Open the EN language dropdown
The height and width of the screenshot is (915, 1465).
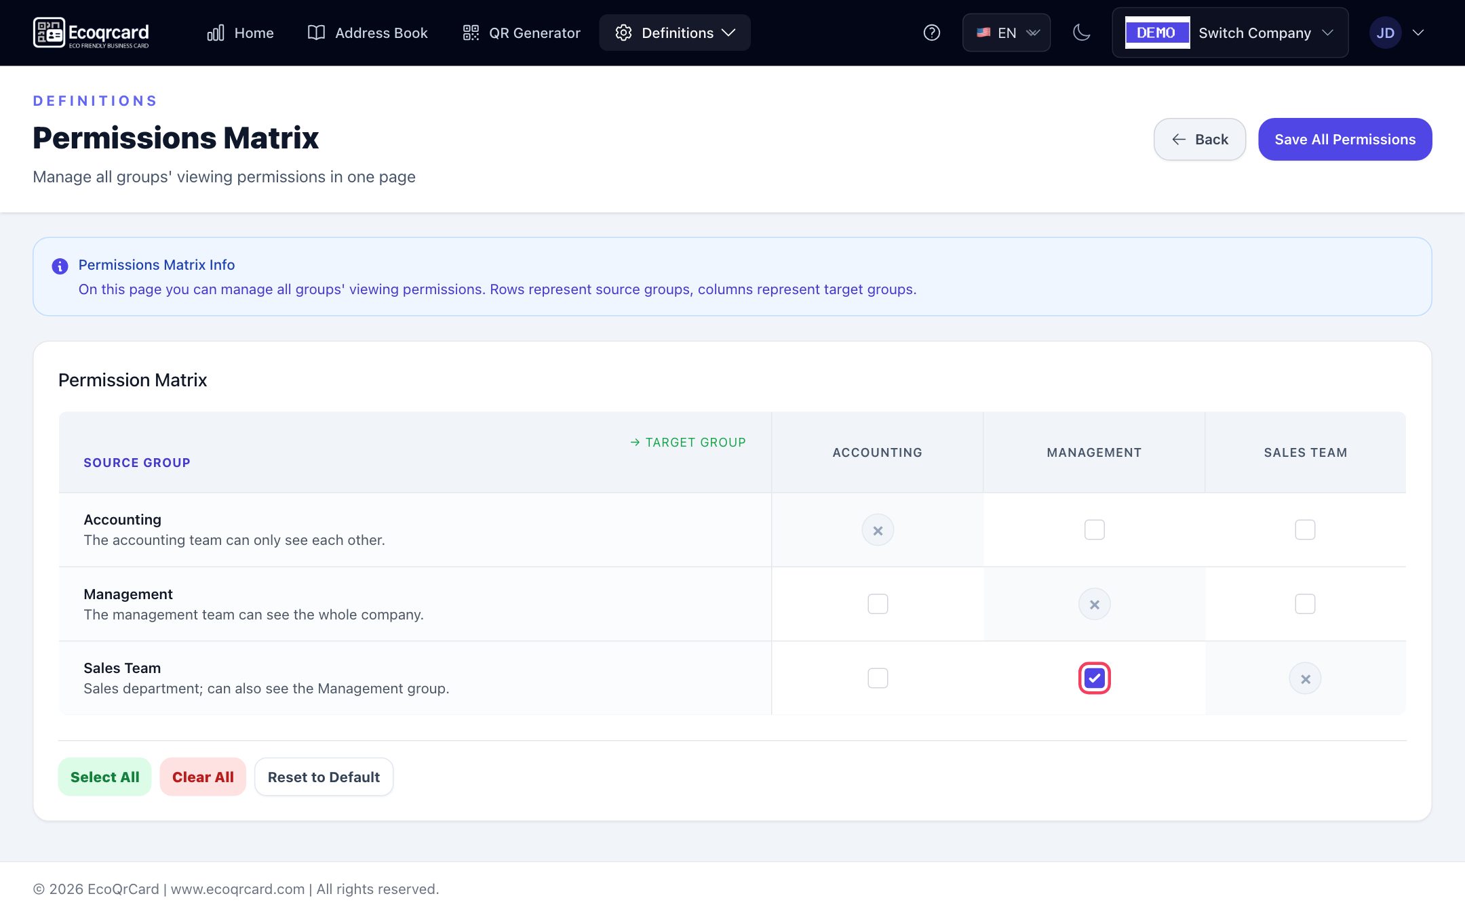(x=1007, y=33)
